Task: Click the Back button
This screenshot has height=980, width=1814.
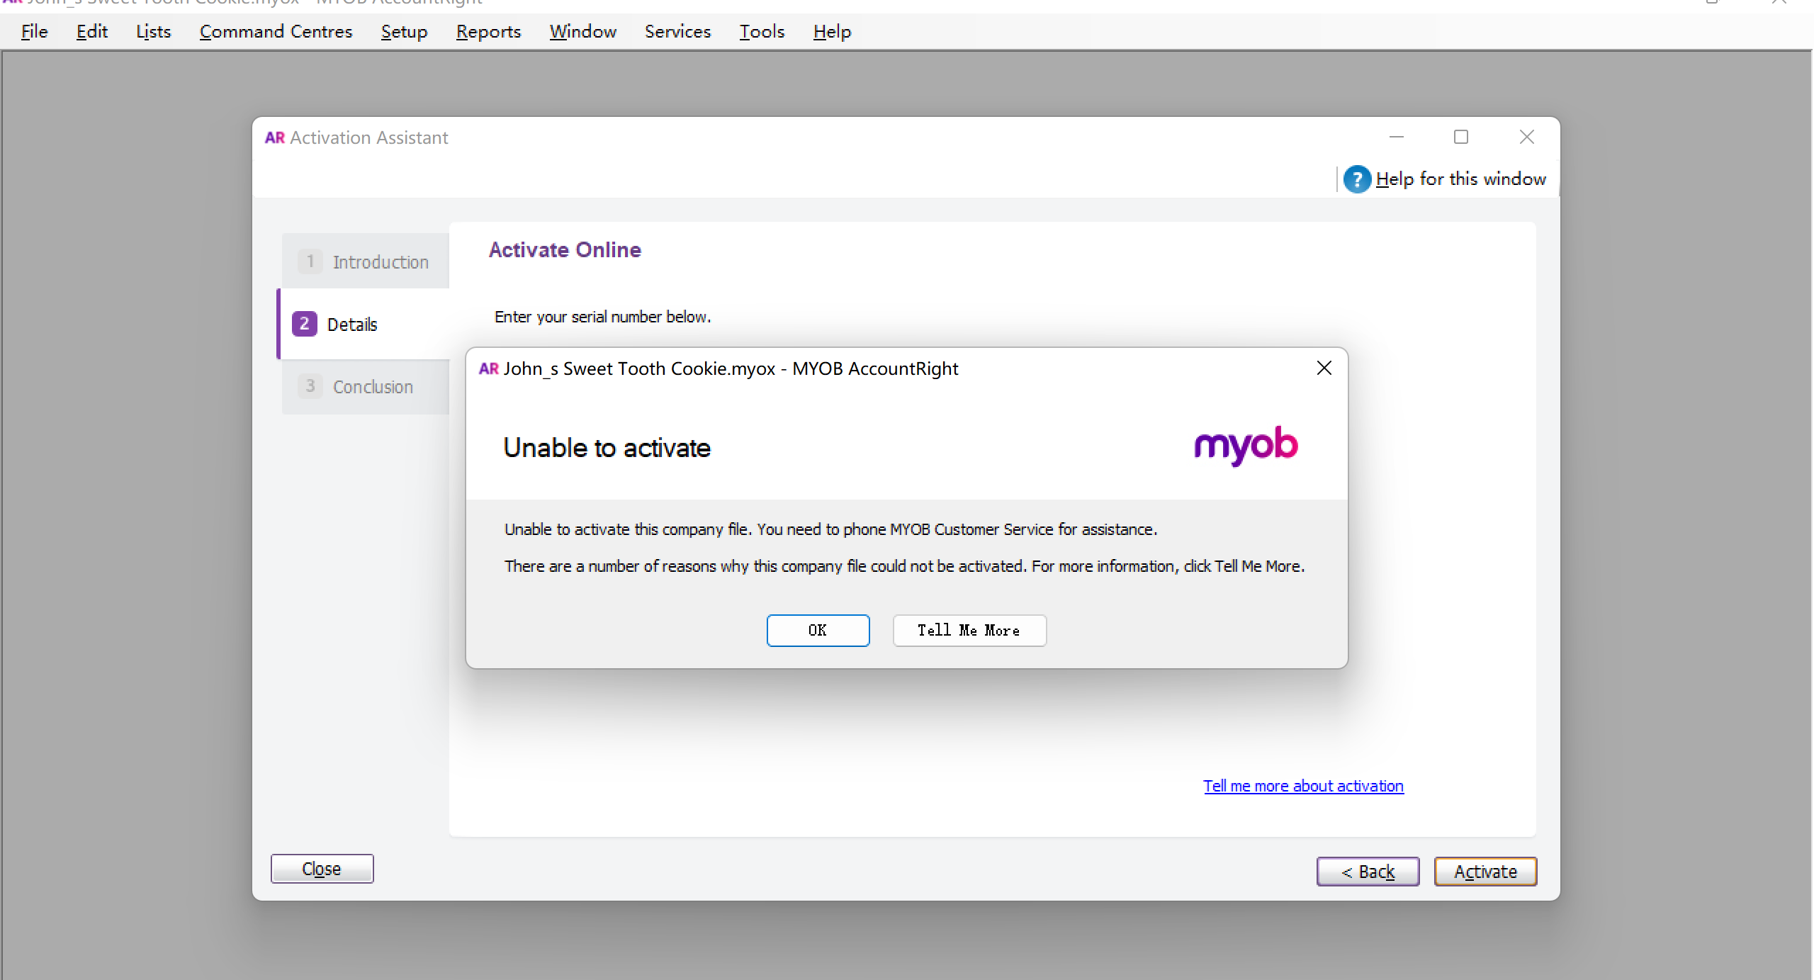Action: (1368, 872)
